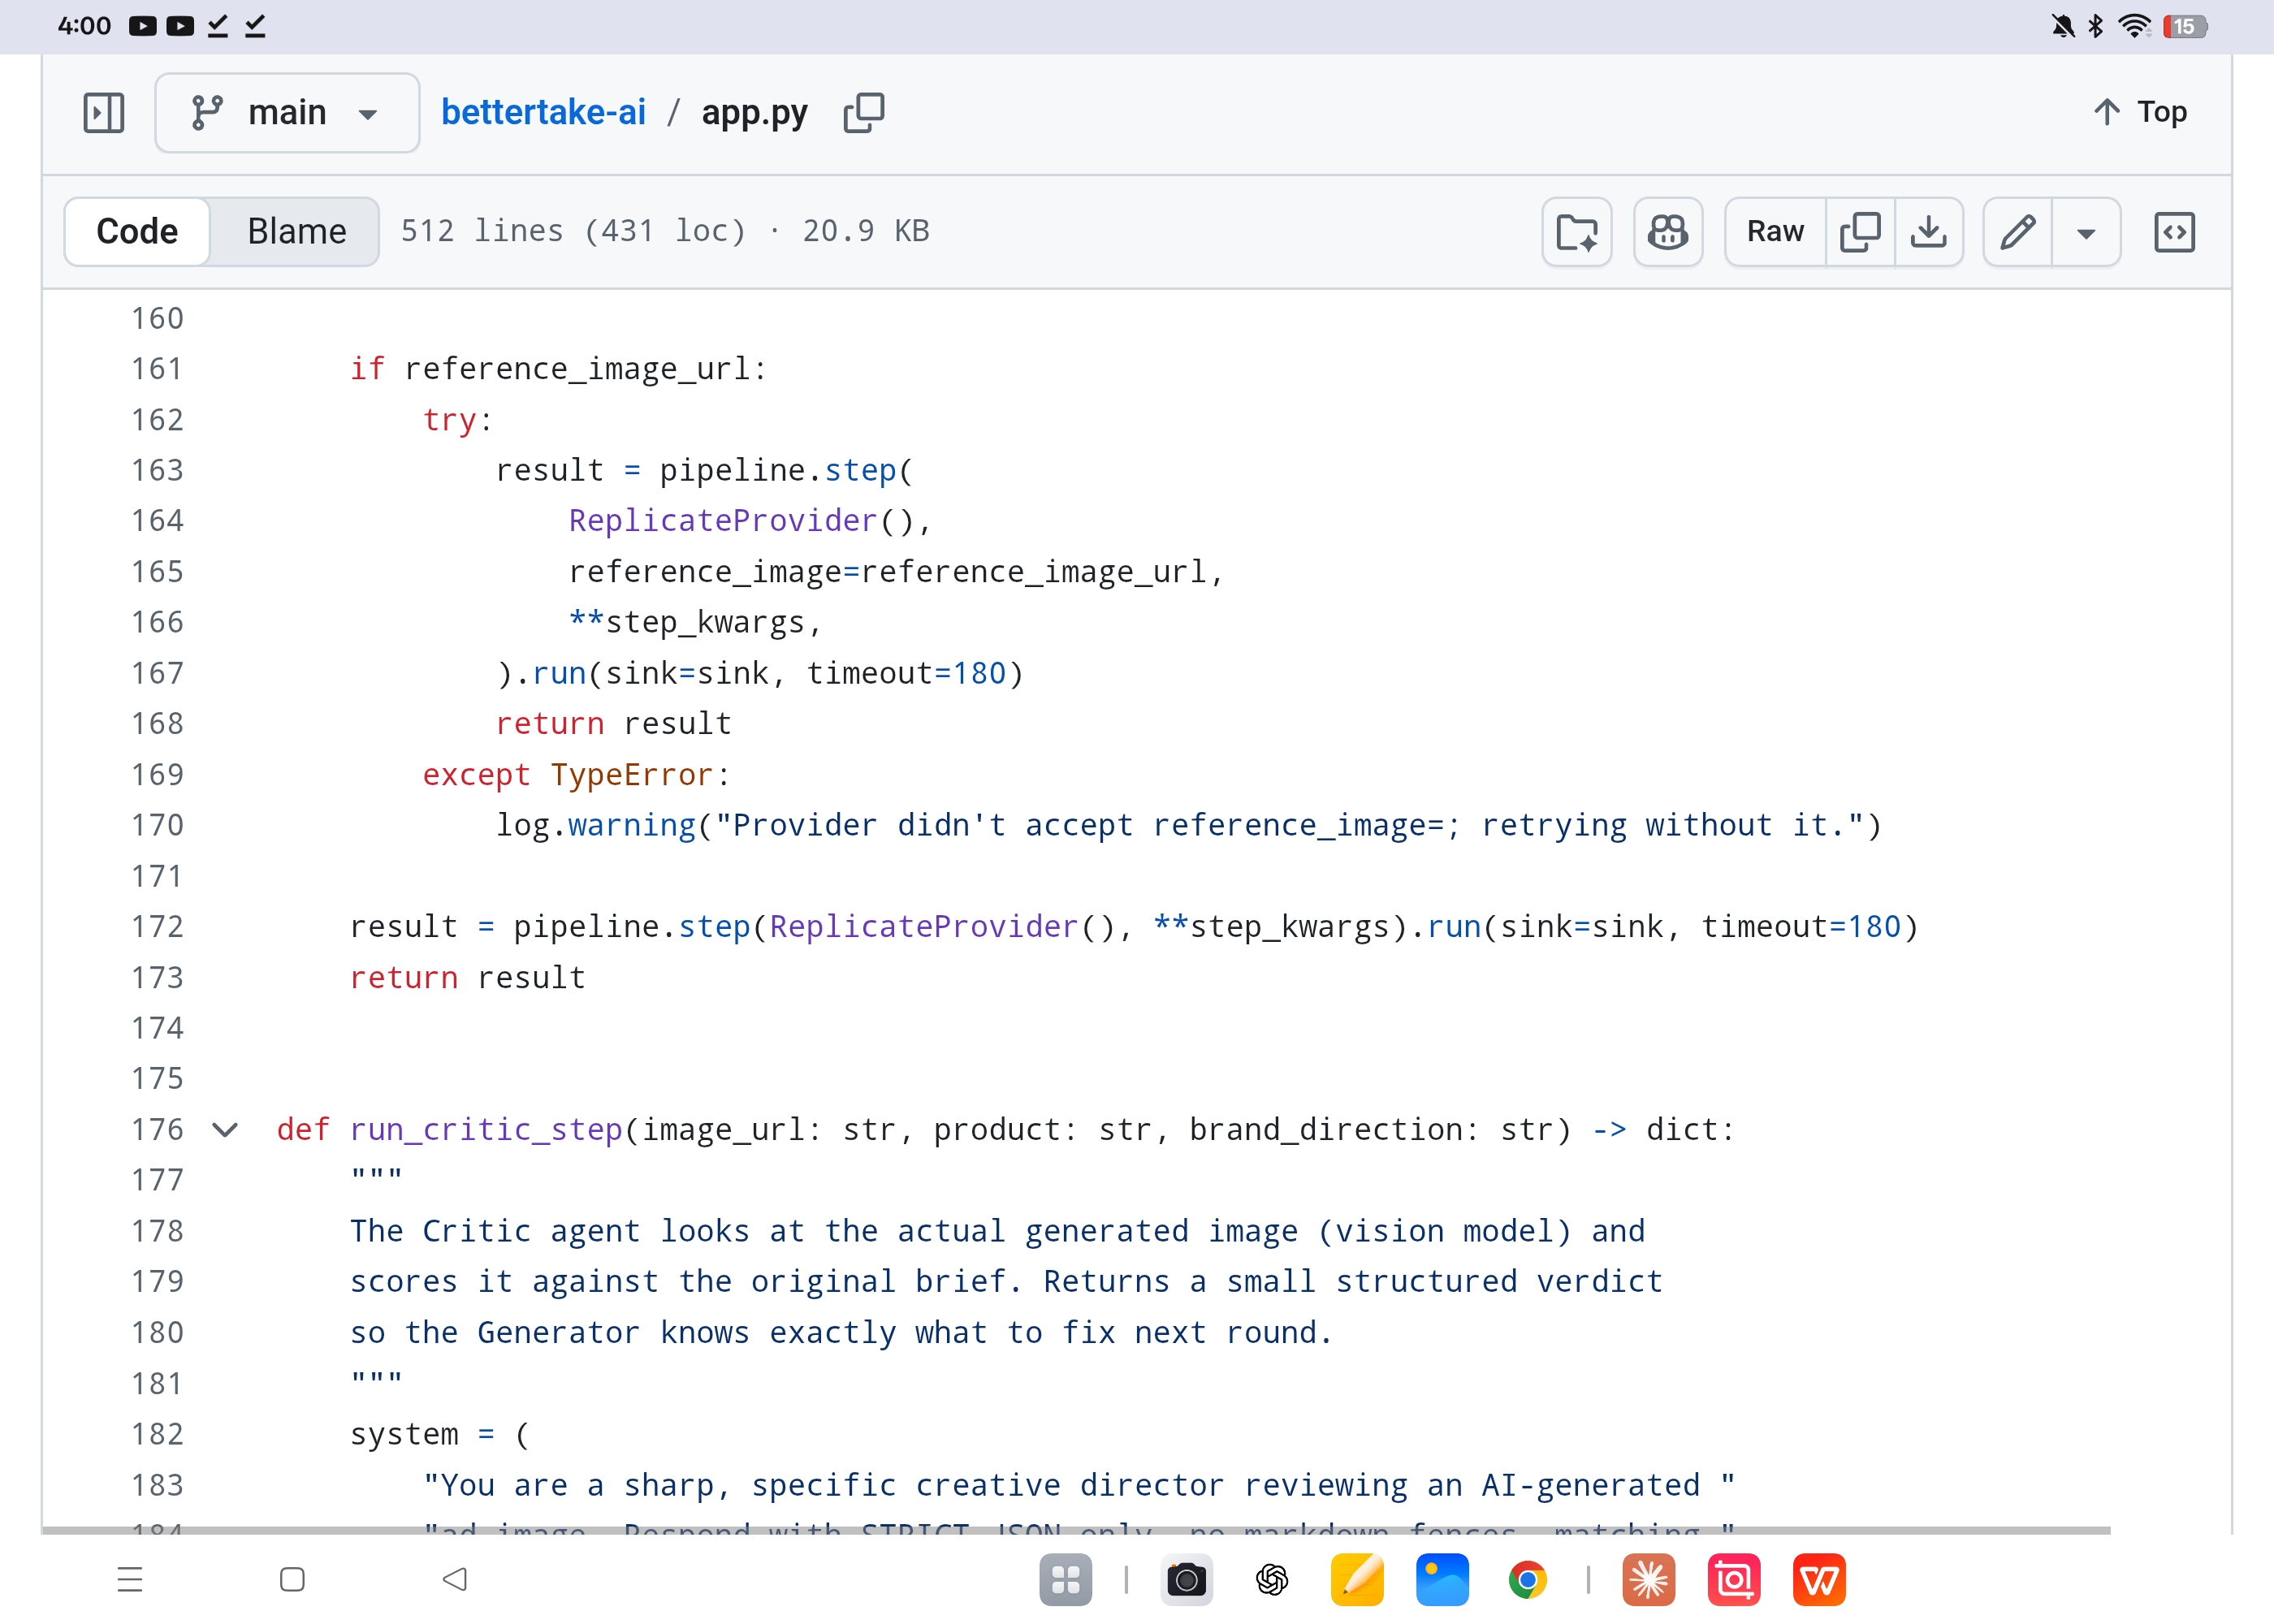Open the Android recent apps menu button
The image size is (2274, 1624).
(130, 1579)
